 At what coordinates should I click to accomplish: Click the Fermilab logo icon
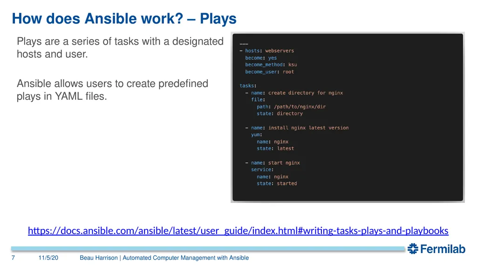coord(413,248)
